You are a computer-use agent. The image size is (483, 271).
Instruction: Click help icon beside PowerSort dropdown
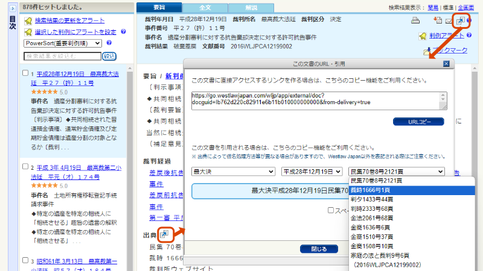pyautogui.click(x=109, y=43)
